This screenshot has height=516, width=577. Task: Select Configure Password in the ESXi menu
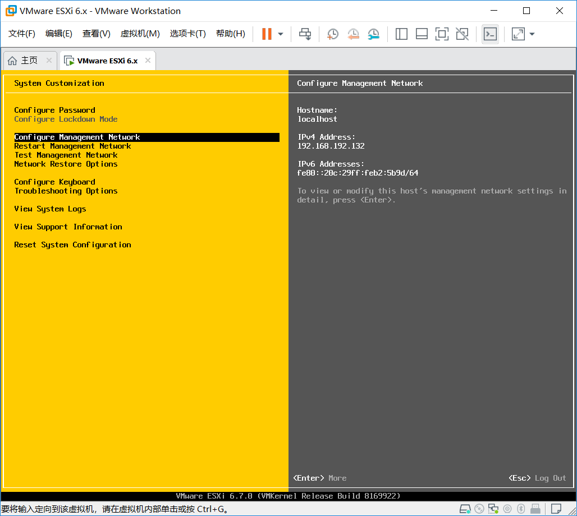pyautogui.click(x=54, y=110)
